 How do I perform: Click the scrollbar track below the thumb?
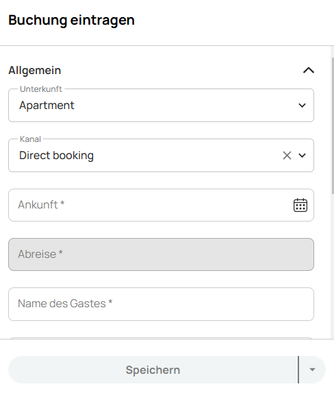(x=333, y=265)
